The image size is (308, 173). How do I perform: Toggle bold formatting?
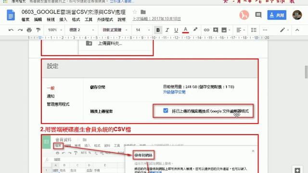pos(158,30)
